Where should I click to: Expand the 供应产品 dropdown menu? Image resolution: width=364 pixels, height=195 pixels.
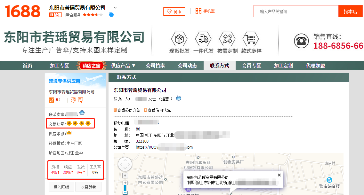tap(123, 66)
